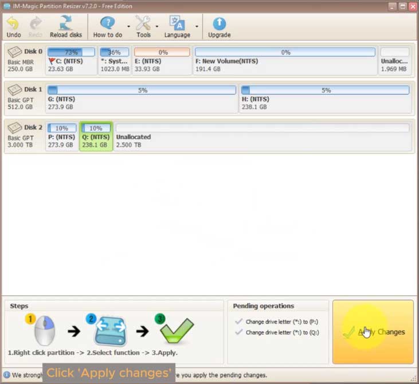The height and width of the screenshot is (384, 419).
Task: Maximize the Partition Resizer window
Action: [402, 6]
